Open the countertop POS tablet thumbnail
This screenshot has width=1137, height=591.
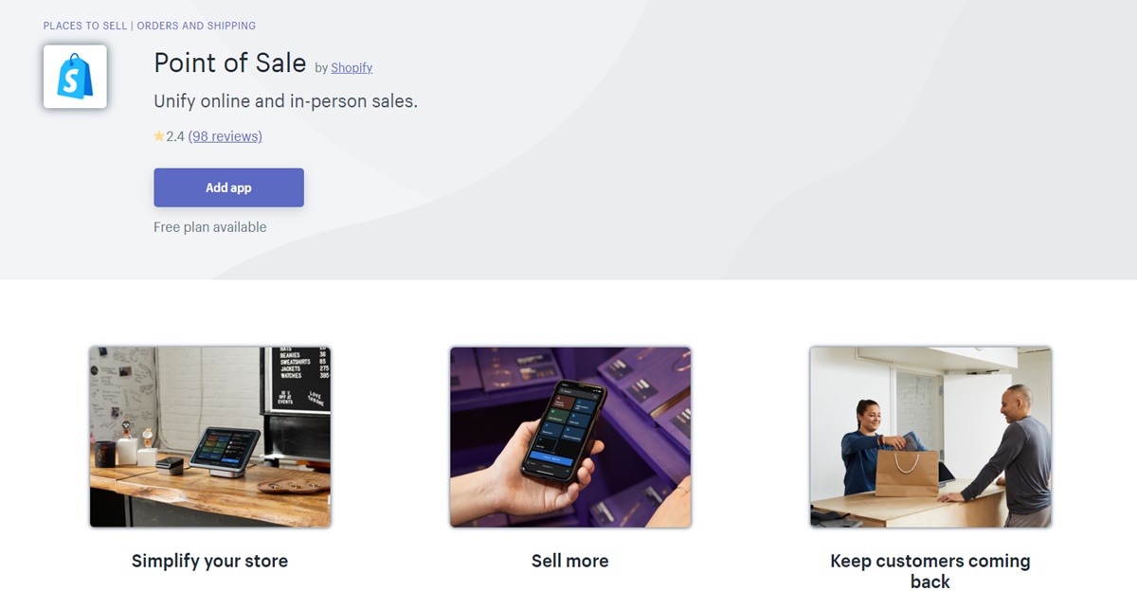point(210,437)
